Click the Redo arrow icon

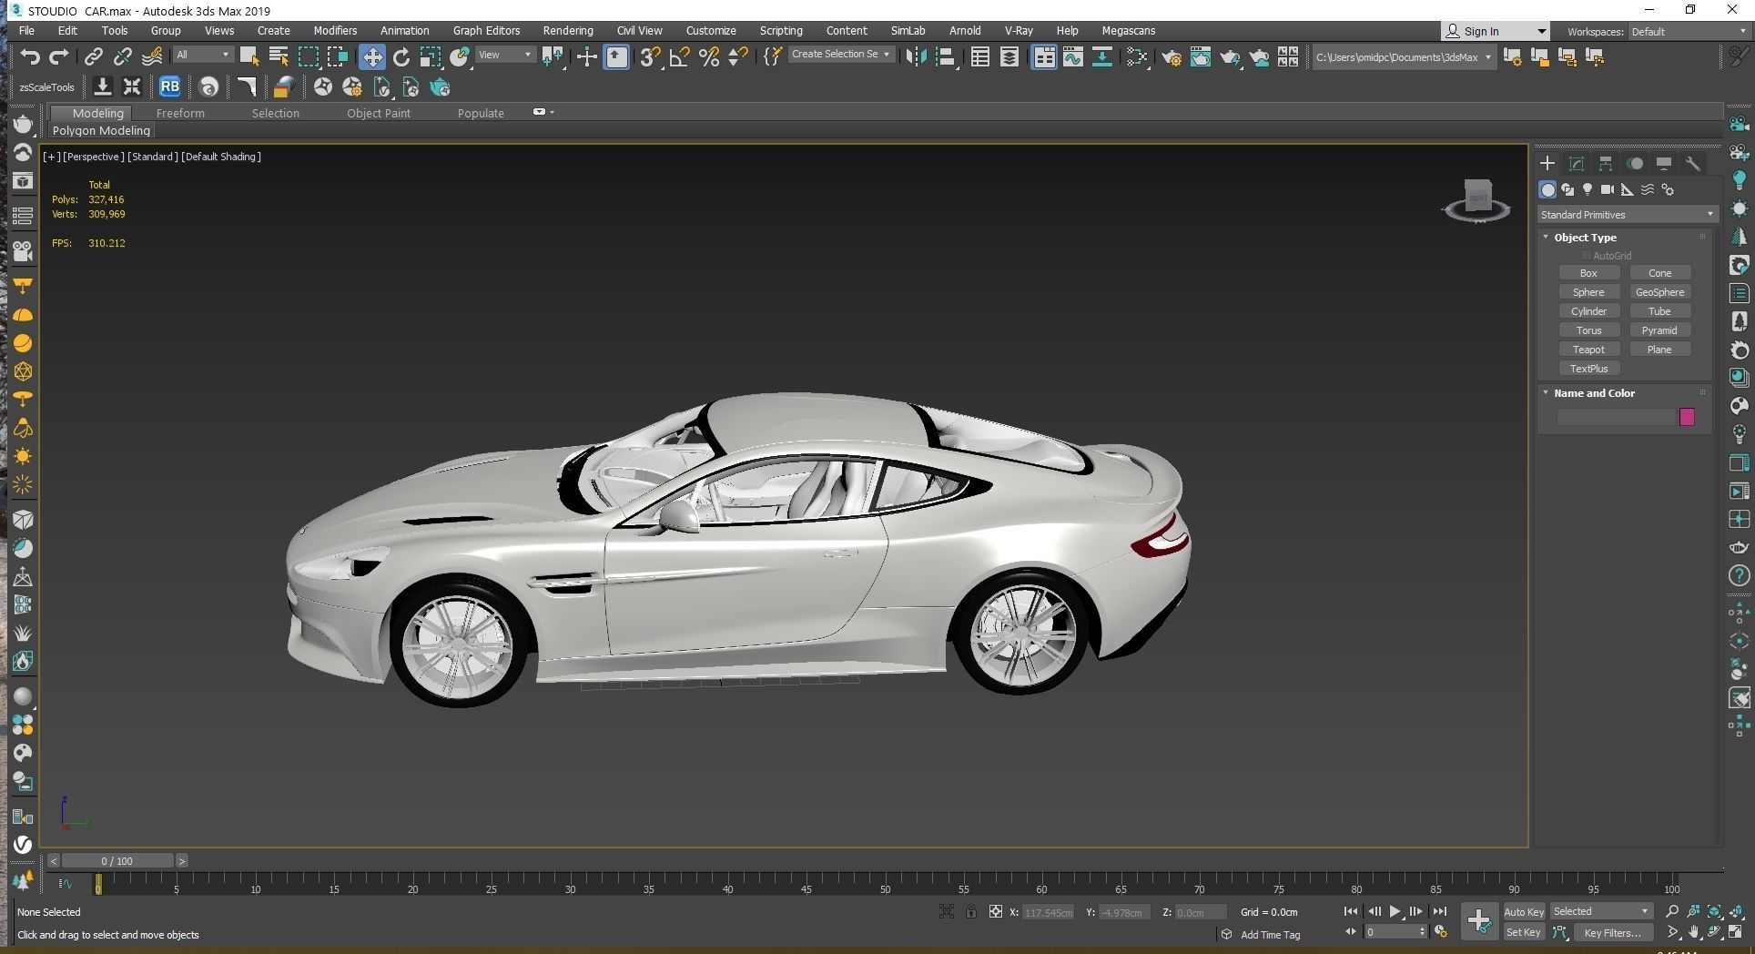coord(59,56)
